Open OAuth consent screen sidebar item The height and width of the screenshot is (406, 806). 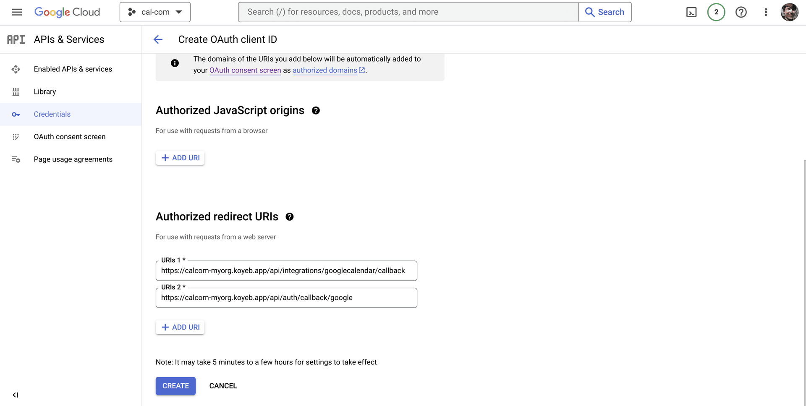click(69, 137)
